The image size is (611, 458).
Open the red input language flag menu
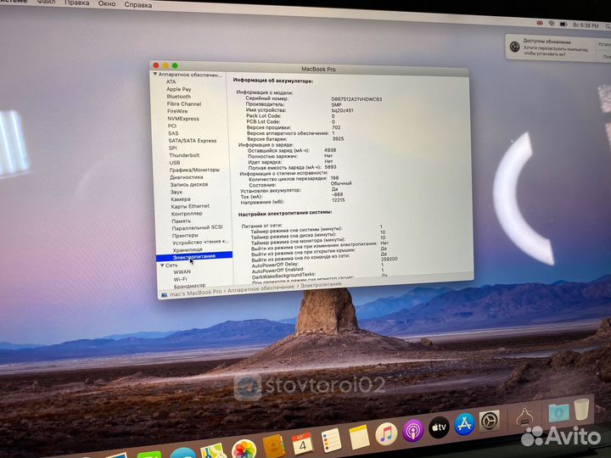pos(540,23)
